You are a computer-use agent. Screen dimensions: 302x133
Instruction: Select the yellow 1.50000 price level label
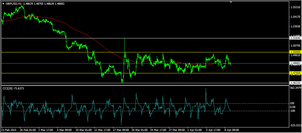click(x=295, y=52)
